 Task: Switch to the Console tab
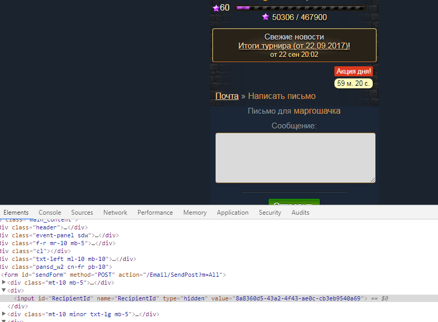click(x=49, y=213)
